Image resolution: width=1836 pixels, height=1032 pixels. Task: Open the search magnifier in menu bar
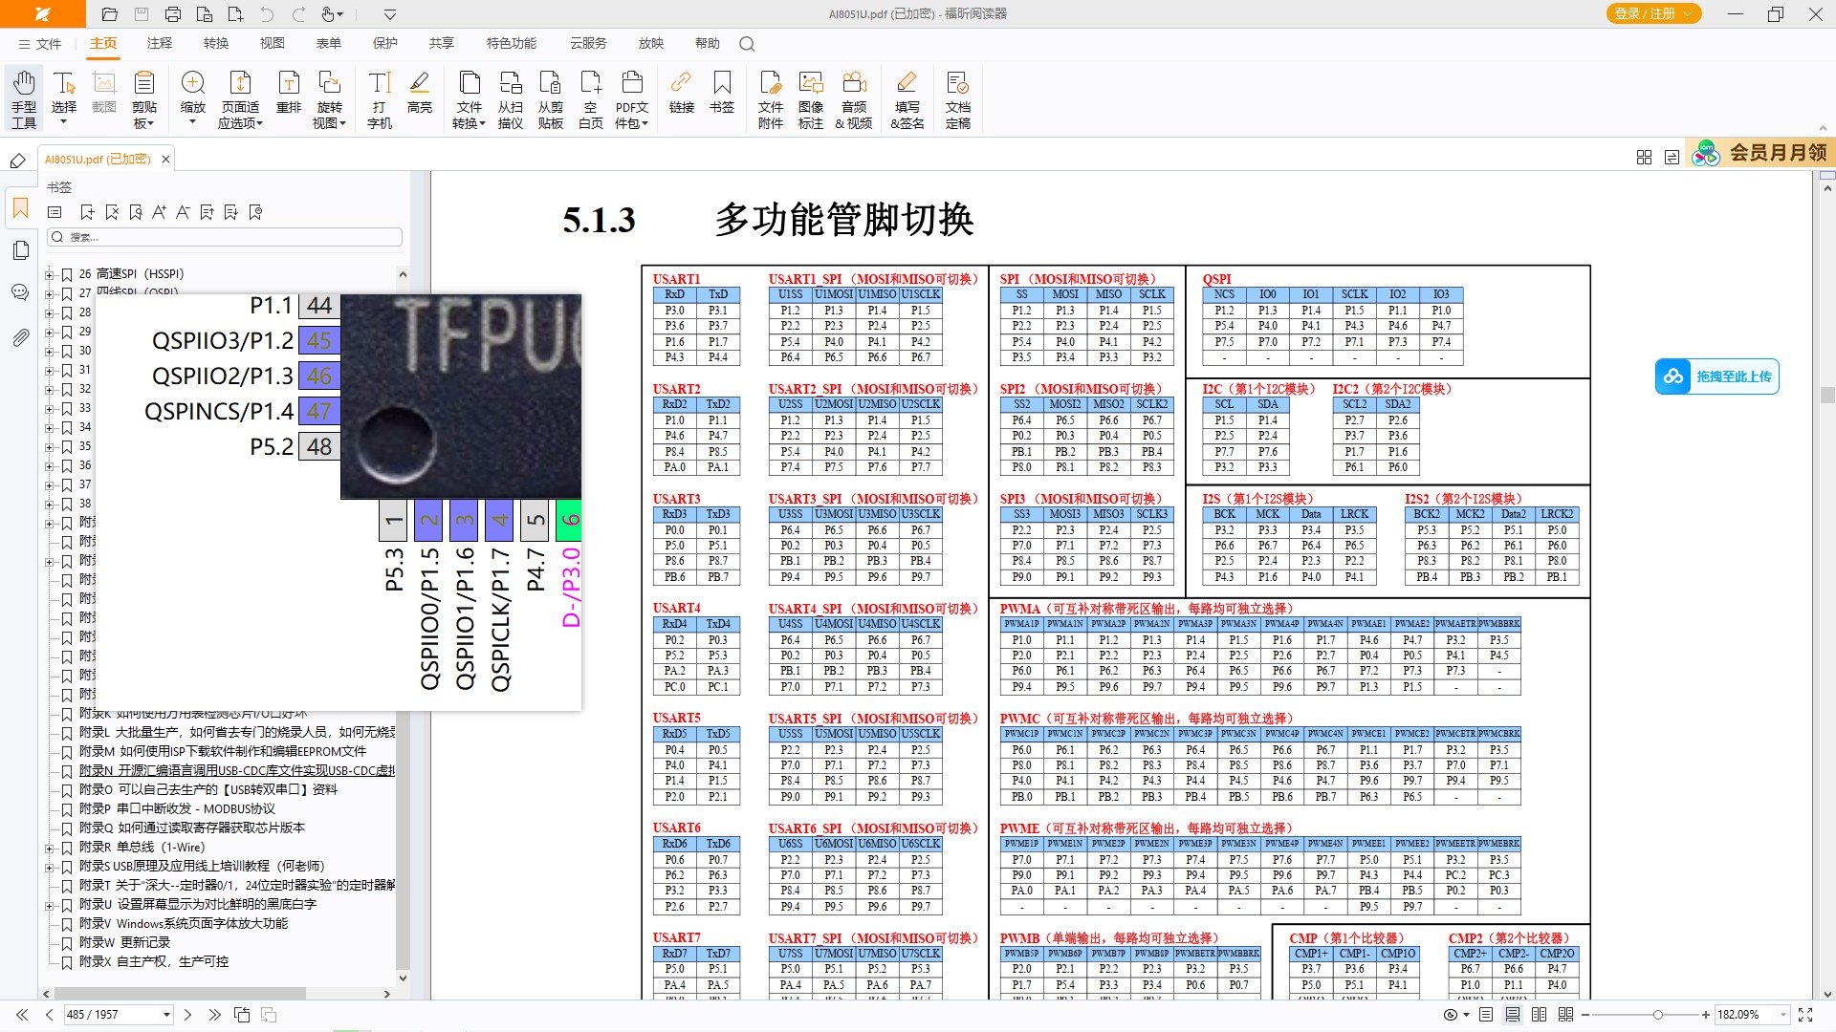pos(747,44)
